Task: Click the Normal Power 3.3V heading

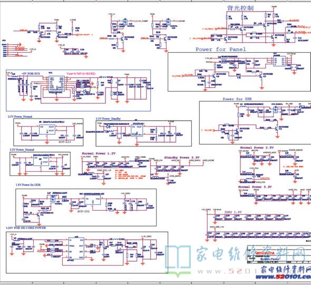Action: point(255,187)
